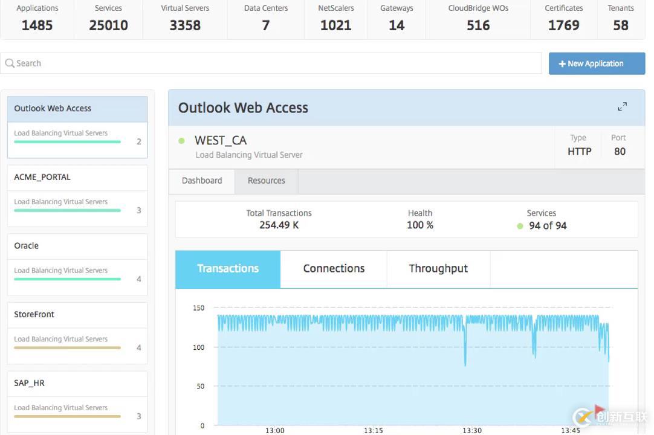
Task: Click the Outlook Web Access green health bar
Action: point(68,142)
